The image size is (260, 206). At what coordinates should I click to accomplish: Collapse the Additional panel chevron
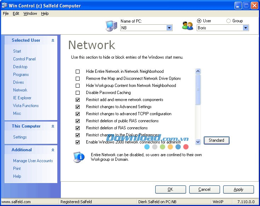point(53,150)
